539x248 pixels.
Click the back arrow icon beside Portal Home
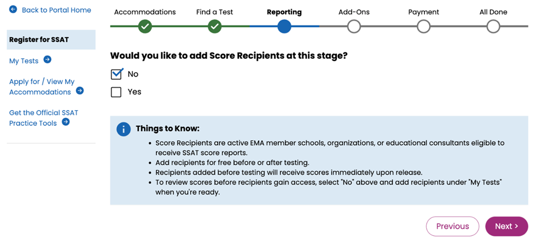pyautogui.click(x=13, y=10)
